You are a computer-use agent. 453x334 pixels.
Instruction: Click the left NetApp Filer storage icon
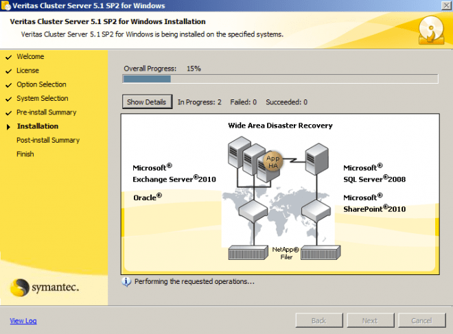point(248,253)
